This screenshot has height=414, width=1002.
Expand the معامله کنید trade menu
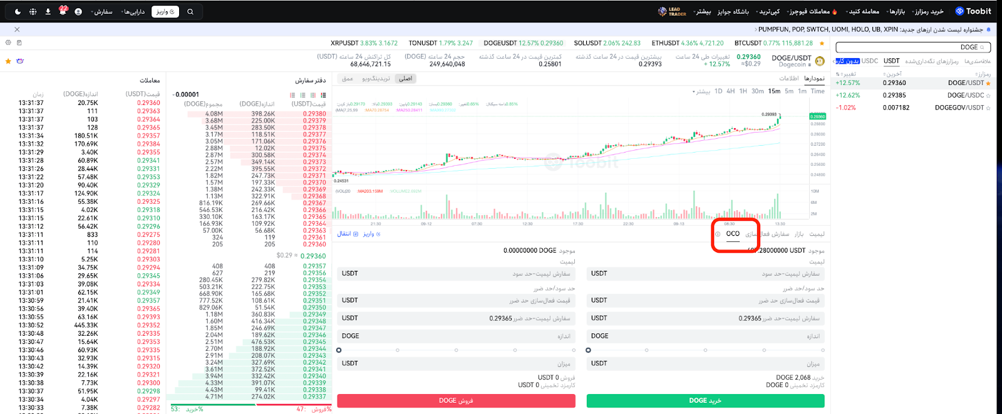[x=863, y=11]
